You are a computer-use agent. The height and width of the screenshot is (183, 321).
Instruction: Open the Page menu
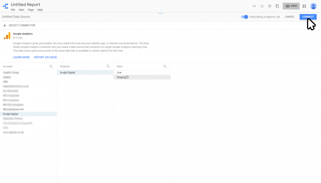tap(31, 10)
